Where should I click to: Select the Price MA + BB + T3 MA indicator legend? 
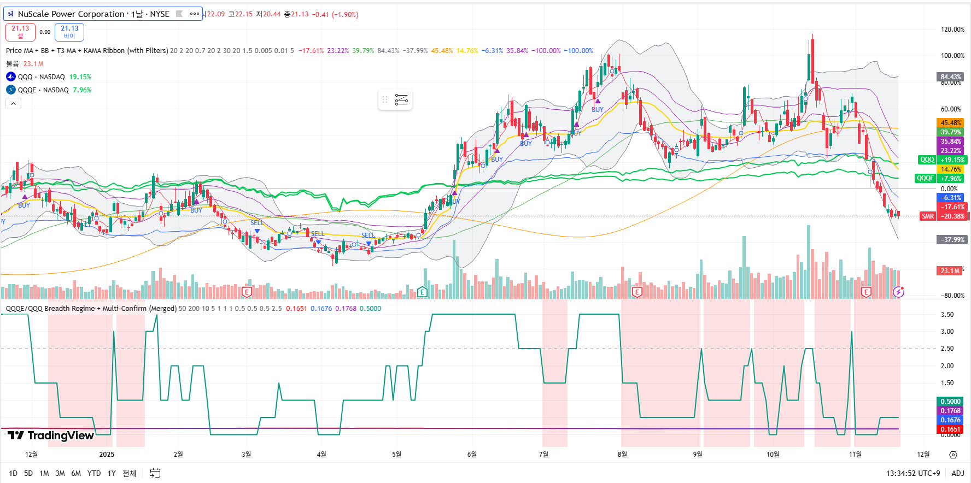pyautogui.click(x=87, y=51)
